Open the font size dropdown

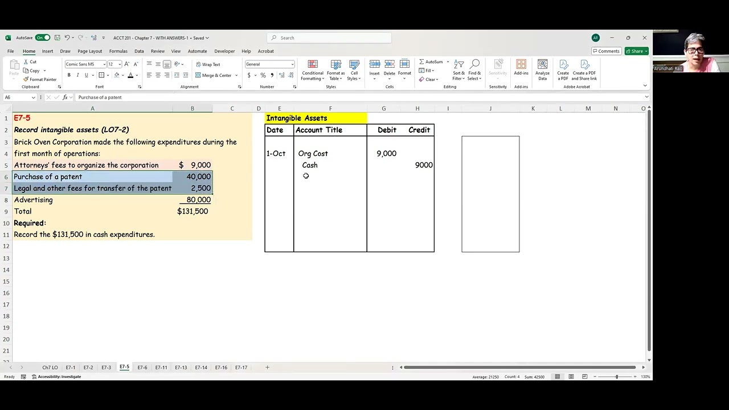pos(120,64)
